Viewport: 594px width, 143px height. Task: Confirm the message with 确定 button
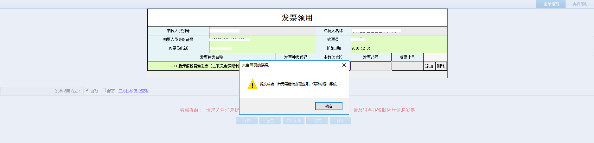coord(329,106)
